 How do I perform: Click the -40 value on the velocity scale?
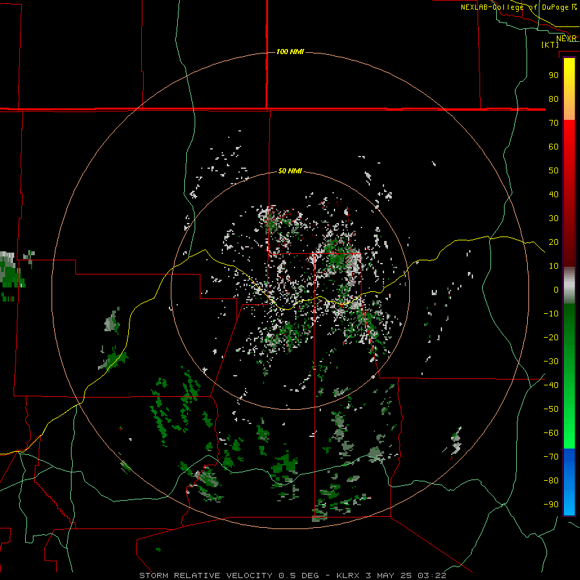(551, 385)
